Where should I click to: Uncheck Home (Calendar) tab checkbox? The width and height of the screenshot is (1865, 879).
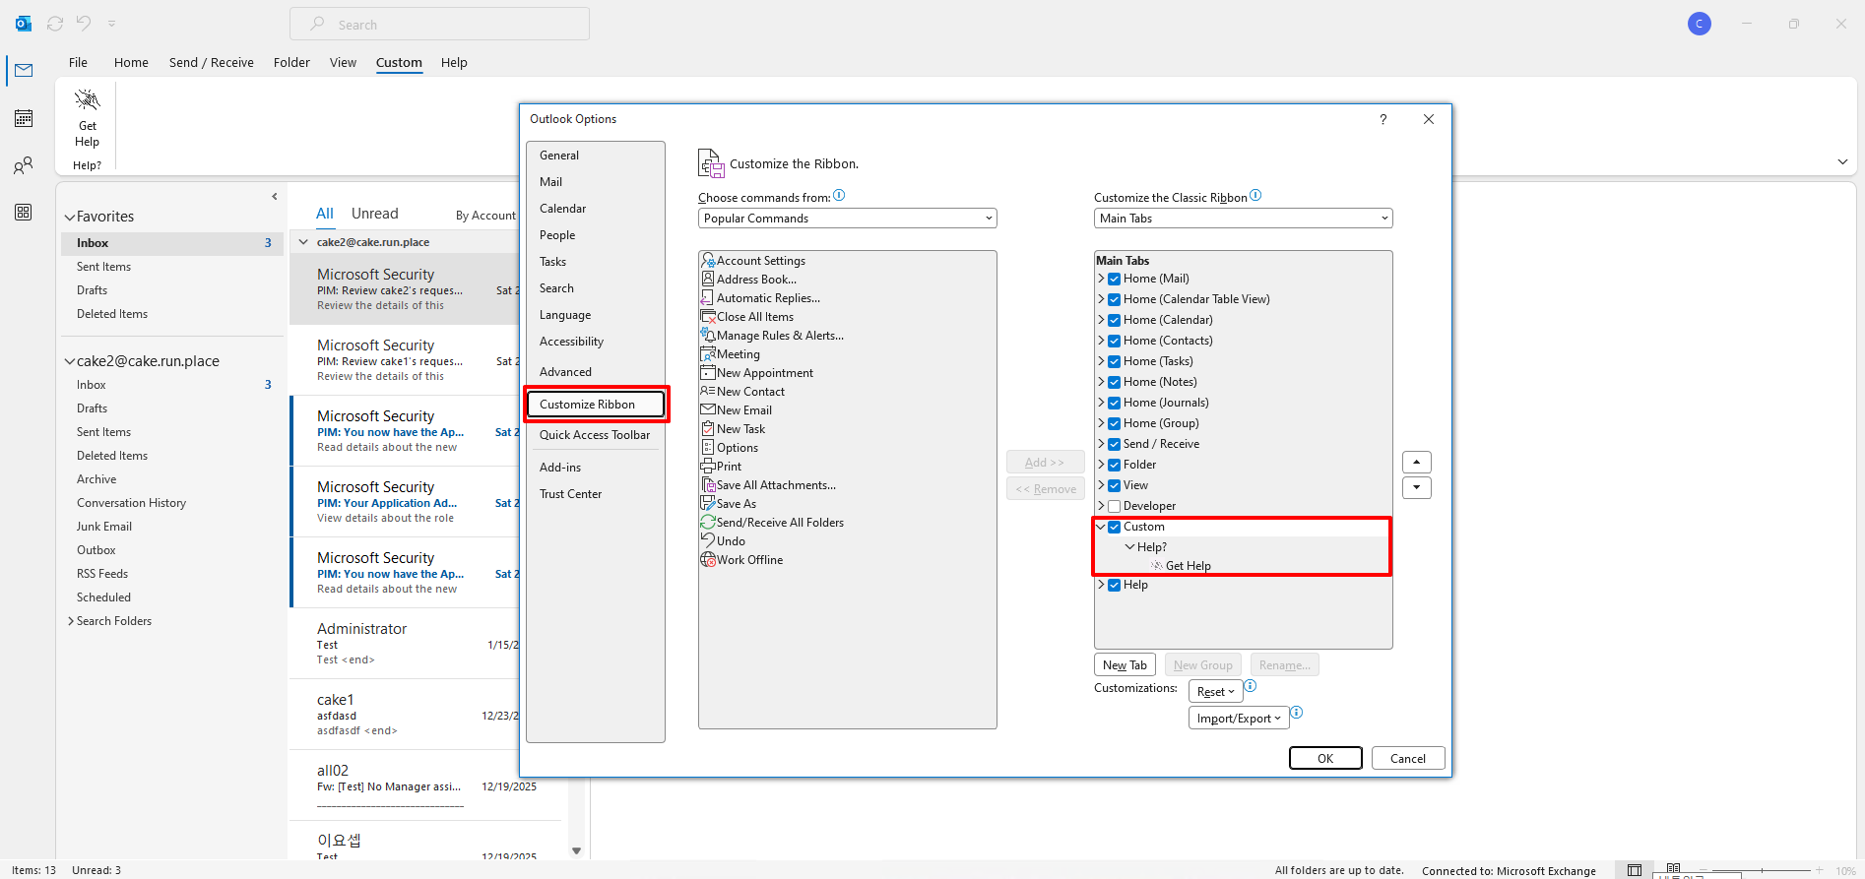[1114, 320]
